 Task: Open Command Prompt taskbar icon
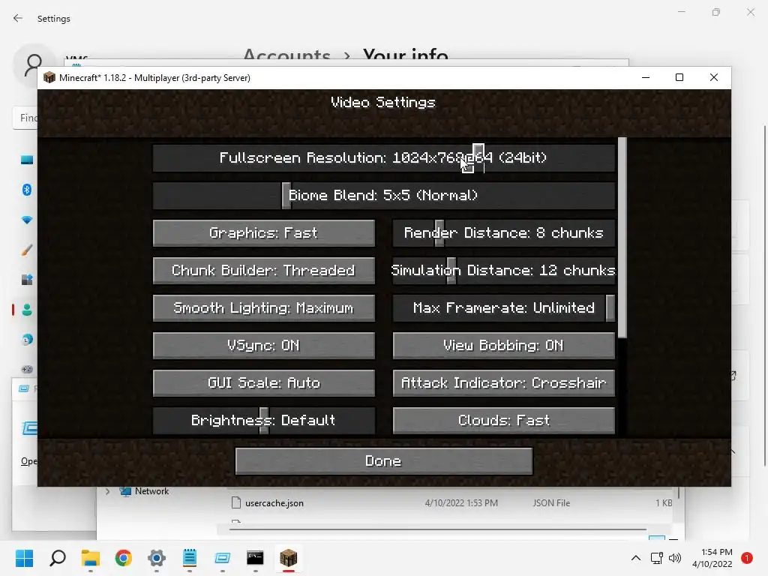[x=255, y=558]
